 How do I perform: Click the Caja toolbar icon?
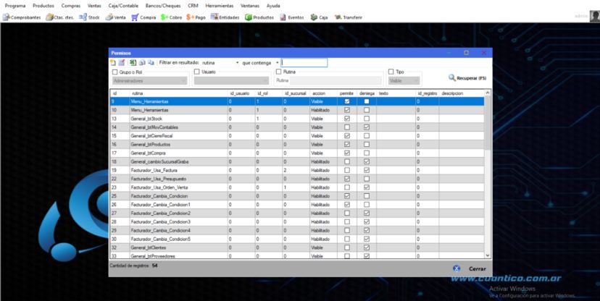click(x=319, y=17)
